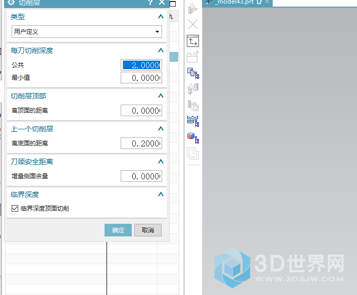Click the maximize square icon beside dialog
357x295 pixels.
pyautogui.click(x=173, y=4)
